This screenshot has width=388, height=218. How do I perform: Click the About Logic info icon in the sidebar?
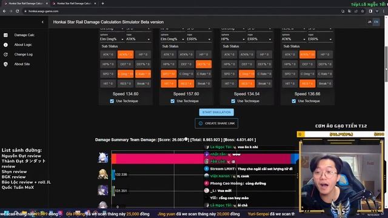(5, 45)
